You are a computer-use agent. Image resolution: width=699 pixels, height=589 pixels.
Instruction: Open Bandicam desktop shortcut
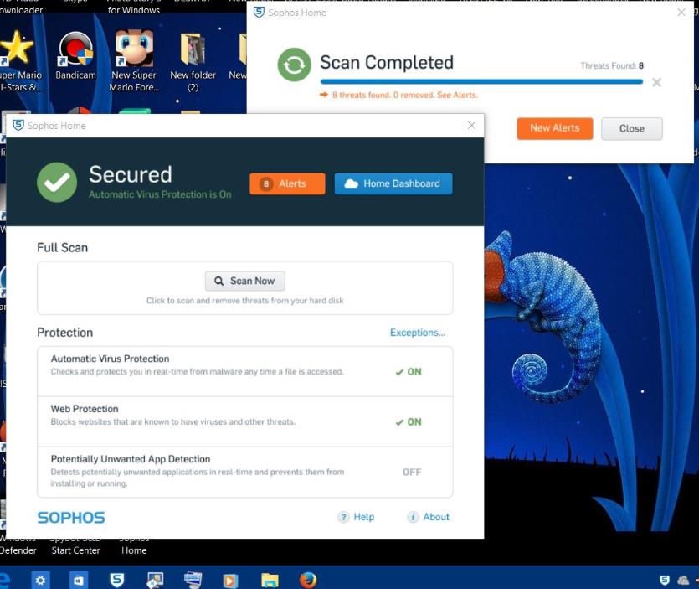76,56
